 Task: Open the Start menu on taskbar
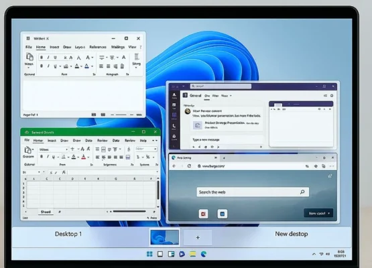[x=149, y=254]
